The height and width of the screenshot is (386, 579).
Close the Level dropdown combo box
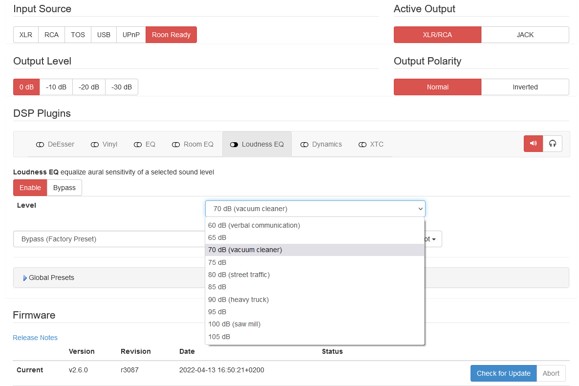pyautogui.click(x=315, y=209)
